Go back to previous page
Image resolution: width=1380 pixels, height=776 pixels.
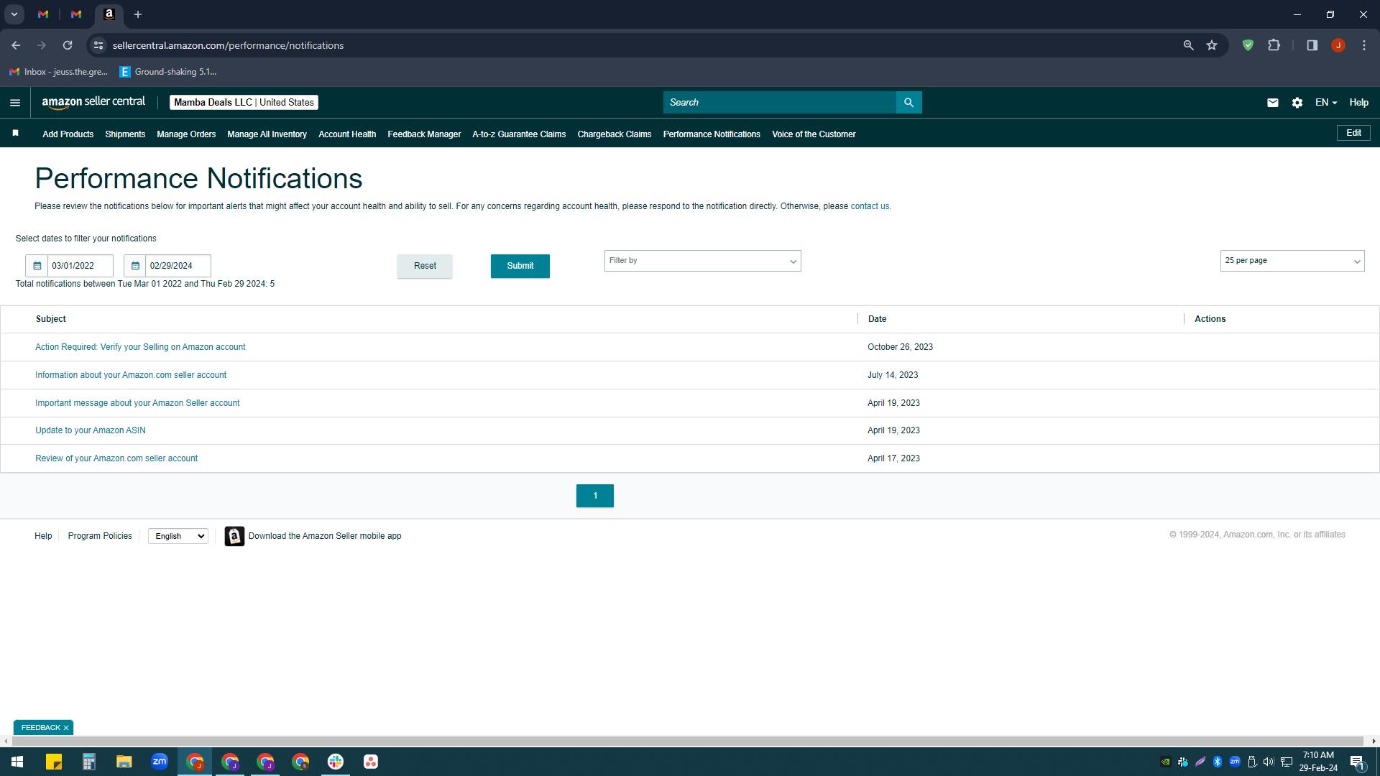point(16,45)
